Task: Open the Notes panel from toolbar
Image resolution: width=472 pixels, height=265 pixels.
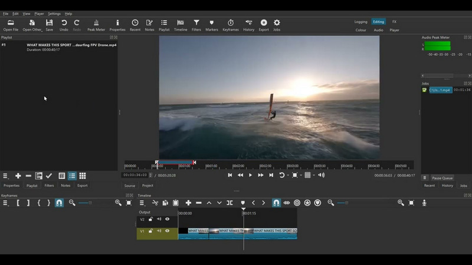Action: (x=149, y=25)
